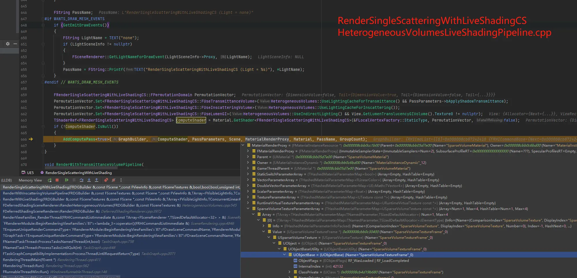Screen dimensions: 577x278
Task: Expand the ClassPrivate variable node
Action: point(289,272)
